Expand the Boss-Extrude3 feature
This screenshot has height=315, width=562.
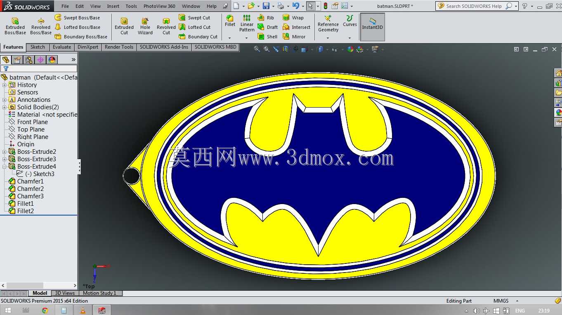click(5, 159)
